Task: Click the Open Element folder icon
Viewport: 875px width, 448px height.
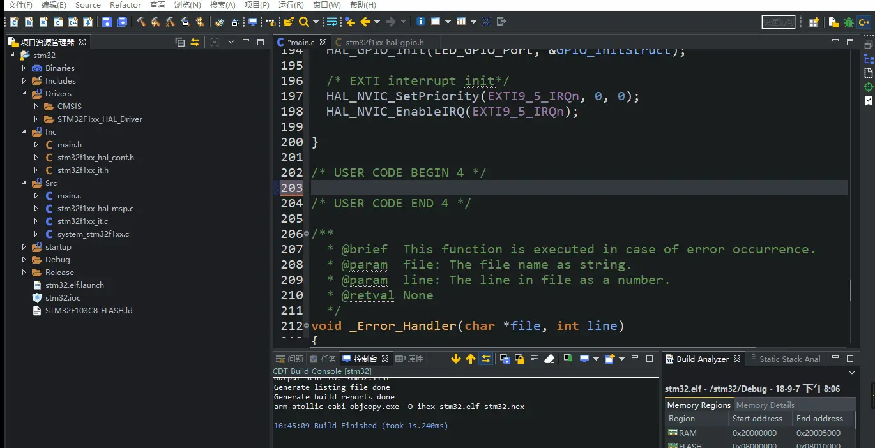Action: (288, 22)
